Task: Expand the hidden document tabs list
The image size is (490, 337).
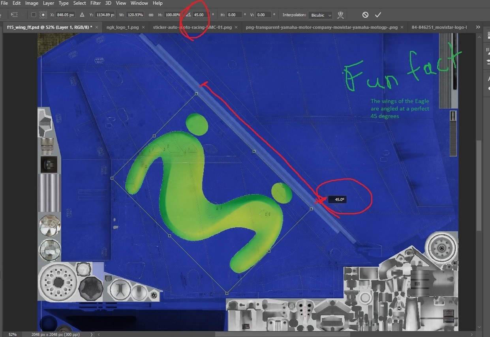Action: (x=478, y=27)
